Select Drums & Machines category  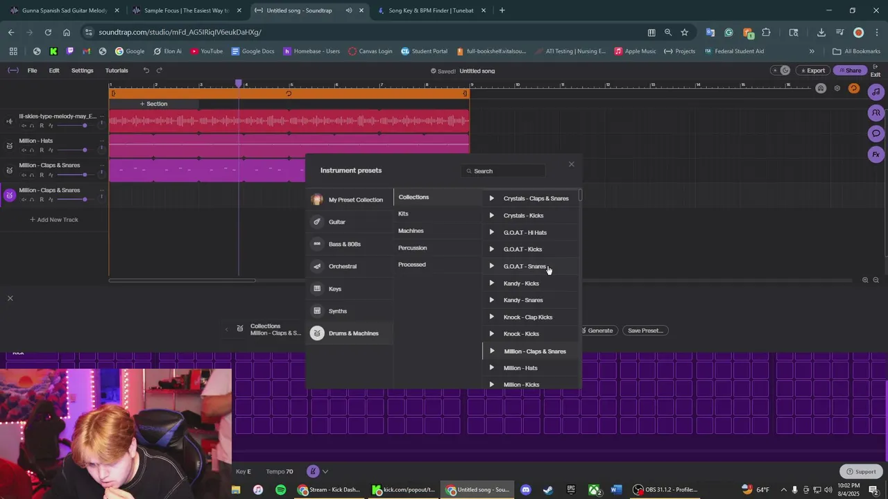[x=350, y=333]
